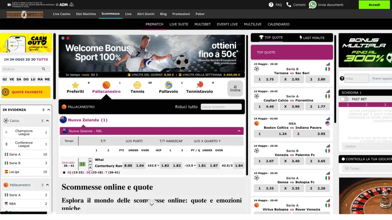This screenshot has height=220, width=392.
Task: Click Riduci tutto link
Action: [x=186, y=107]
